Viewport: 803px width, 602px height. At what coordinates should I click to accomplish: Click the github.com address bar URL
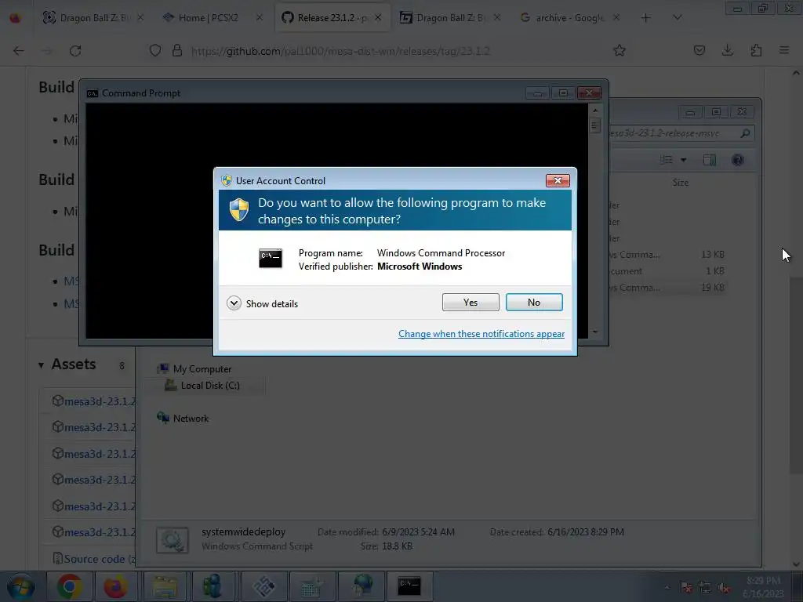pos(340,51)
